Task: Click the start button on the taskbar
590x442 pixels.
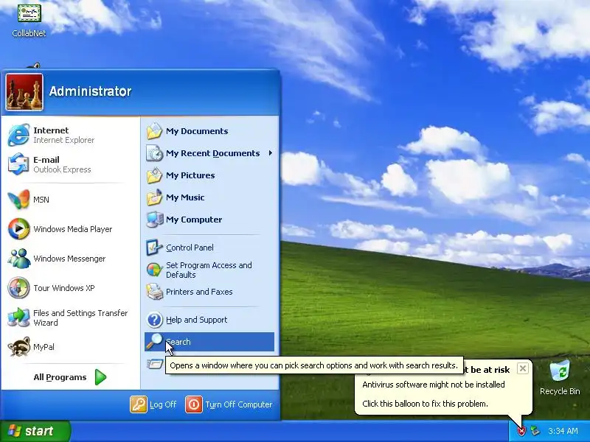Action: coord(35,431)
